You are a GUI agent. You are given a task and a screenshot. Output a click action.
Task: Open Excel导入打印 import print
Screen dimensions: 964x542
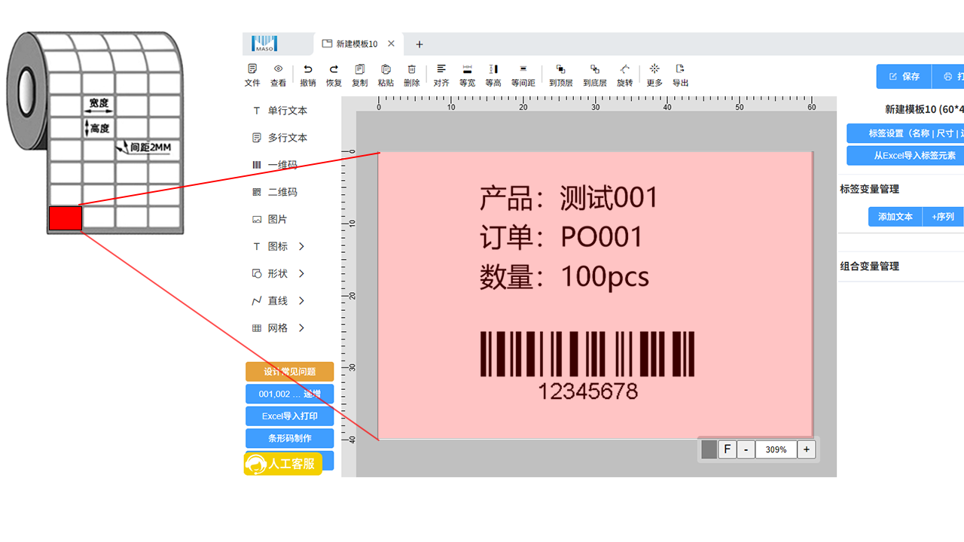click(289, 416)
